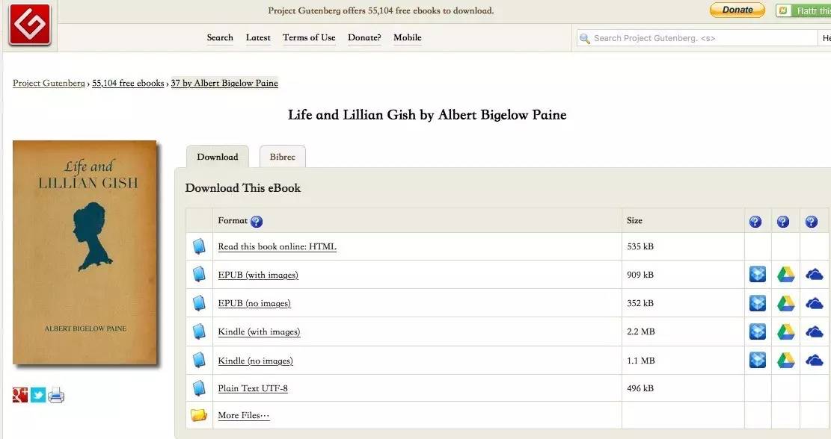Click the Size column header
This screenshot has width=831, height=439.
tap(683, 220)
